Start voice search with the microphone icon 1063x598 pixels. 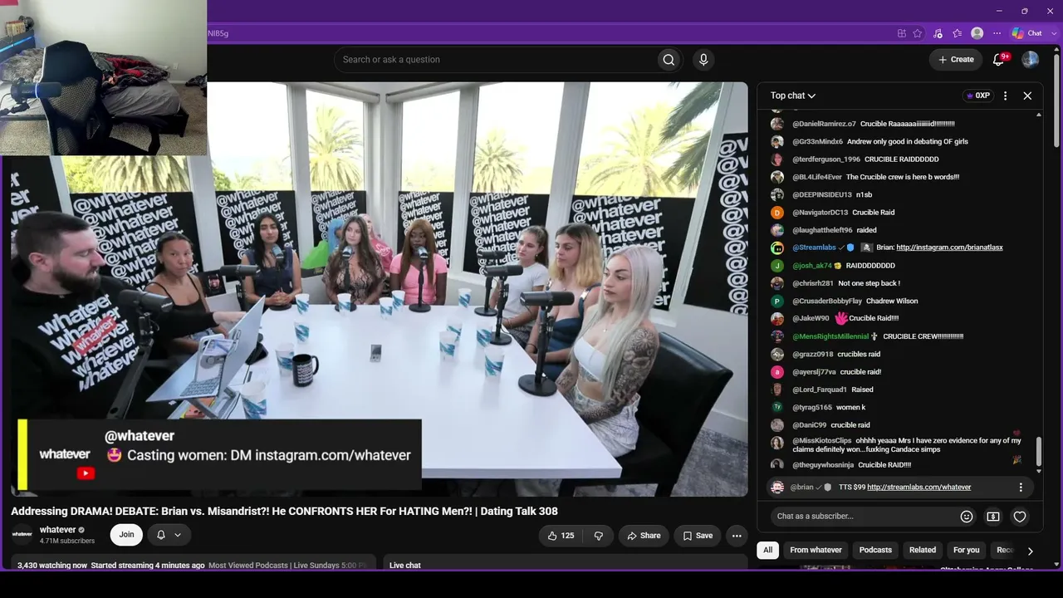703,60
